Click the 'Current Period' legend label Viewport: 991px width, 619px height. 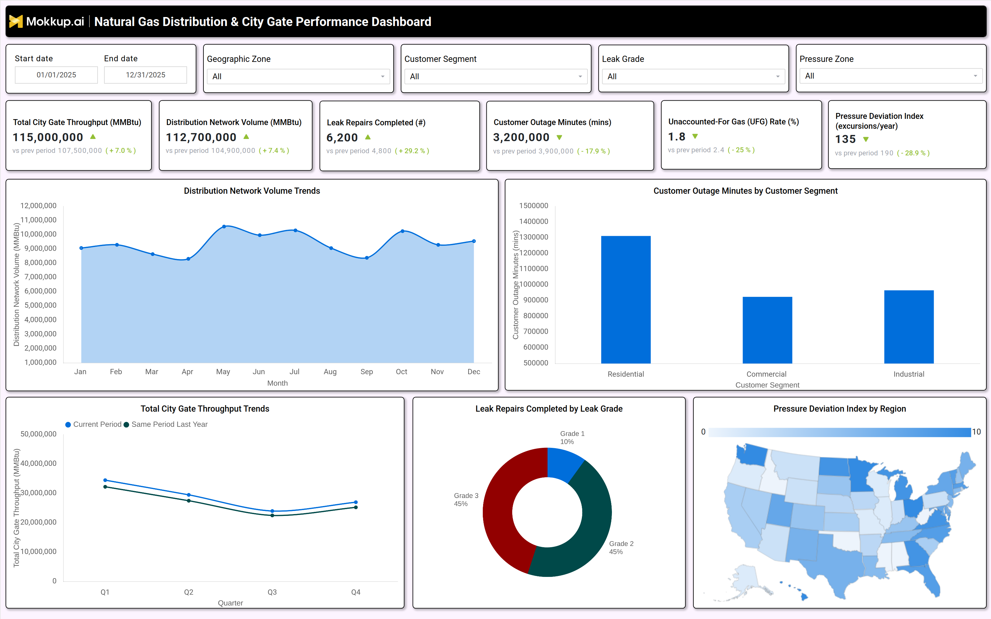(98, 425)
